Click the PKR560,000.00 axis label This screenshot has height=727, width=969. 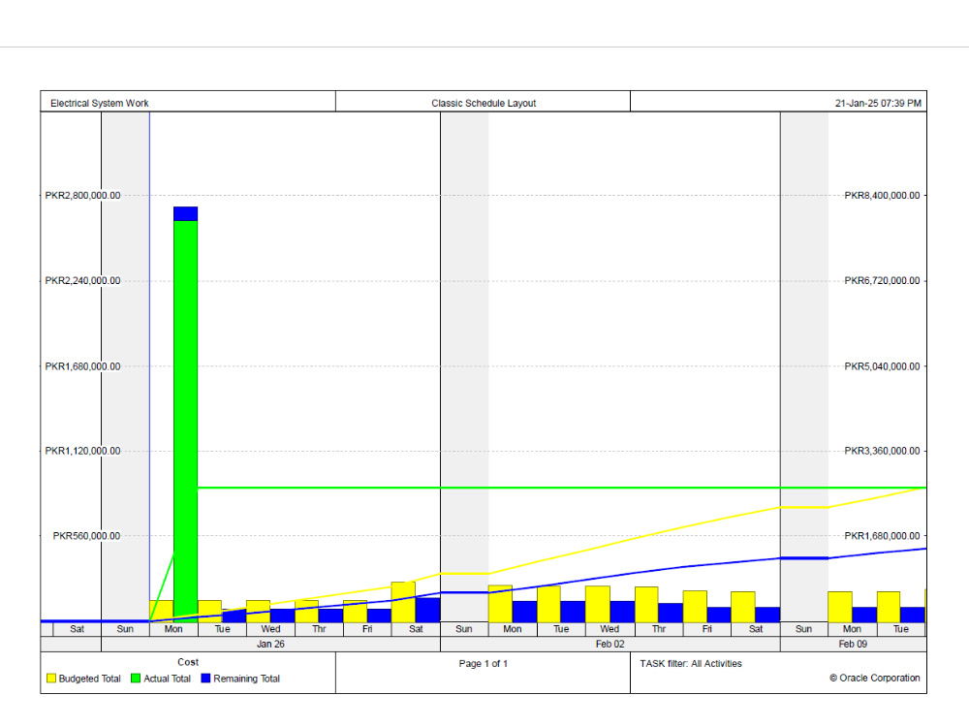coord(86,536)
